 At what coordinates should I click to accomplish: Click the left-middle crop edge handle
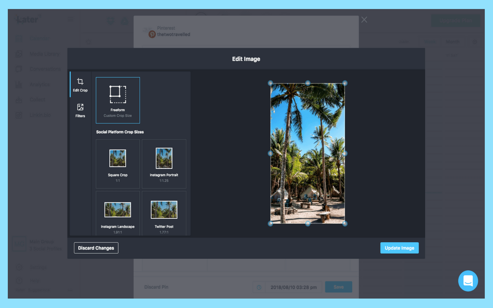270,153
